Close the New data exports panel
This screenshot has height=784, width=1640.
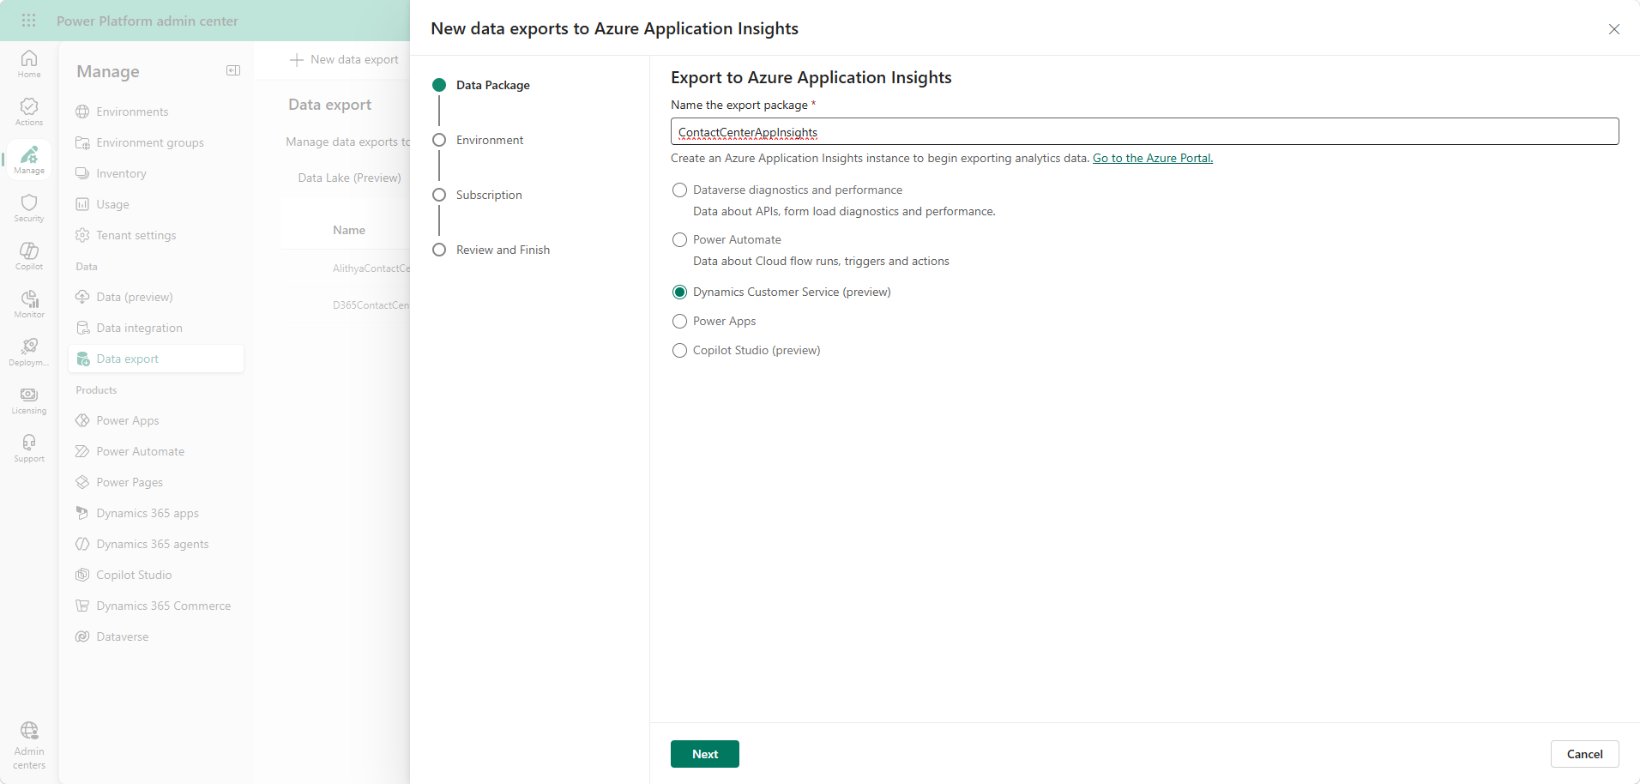[1614, 29]
